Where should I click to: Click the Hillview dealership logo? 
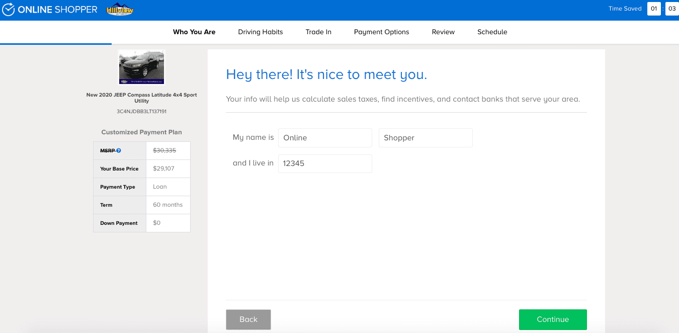[120, 10]
